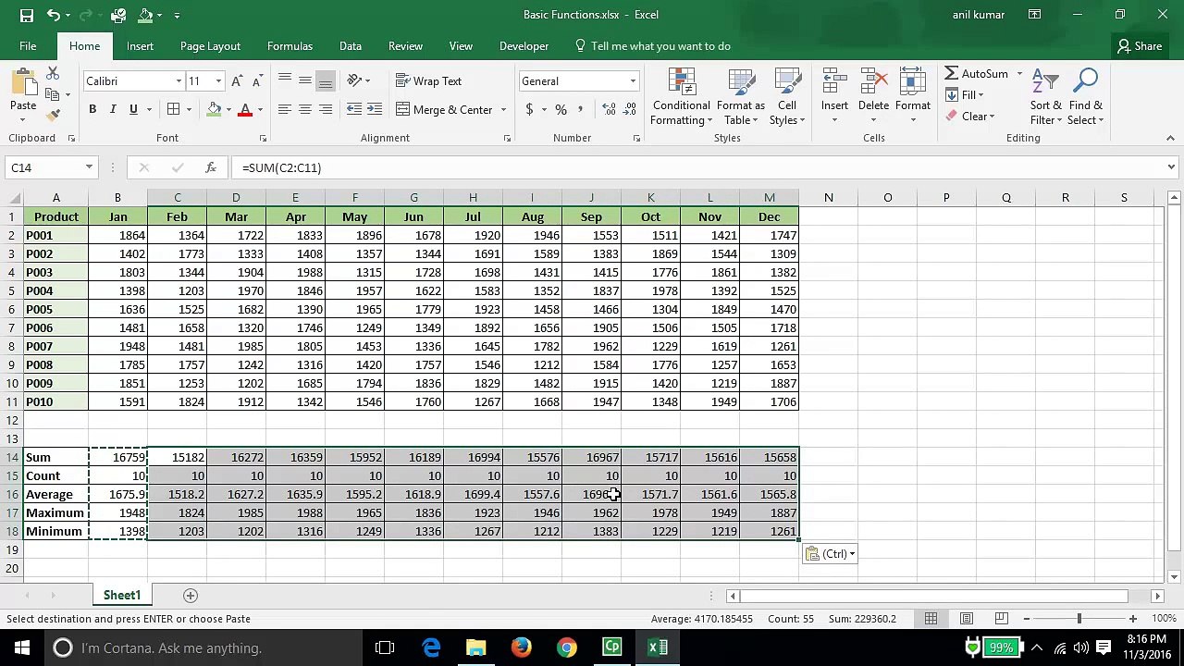Screen dimensions: 1184x666
Task: Toggle Align Left
Action: click(x=284, y=109)
